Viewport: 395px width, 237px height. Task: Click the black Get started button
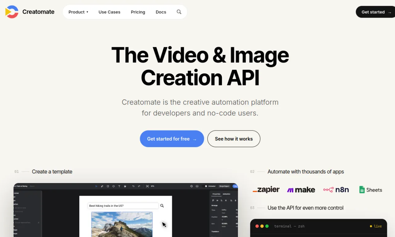pos(375,12)
